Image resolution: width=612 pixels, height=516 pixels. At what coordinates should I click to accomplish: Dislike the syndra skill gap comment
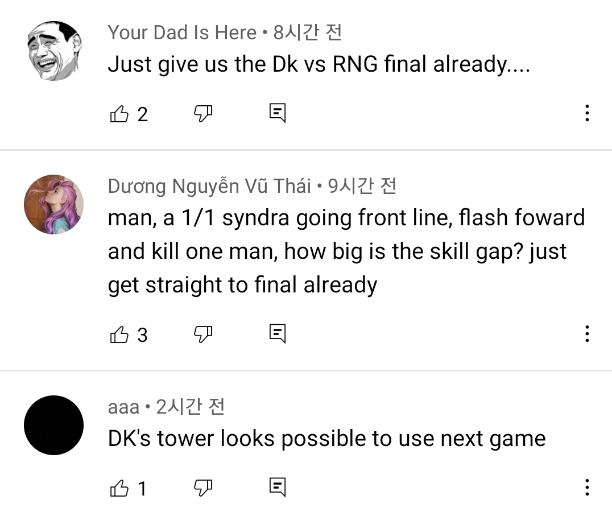pyautogui.click(x=203, y=334)
